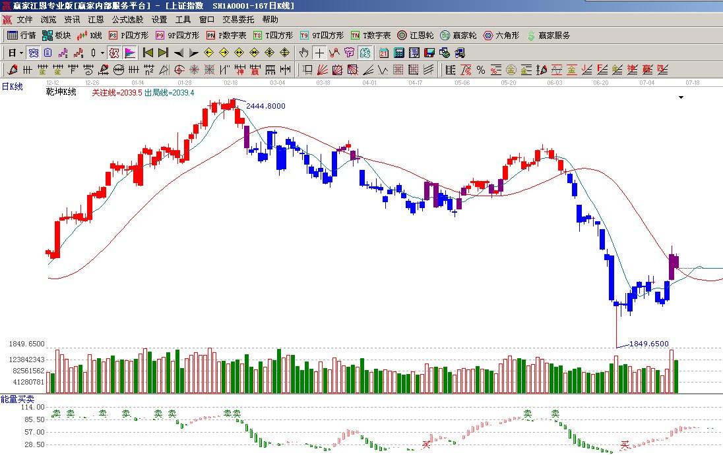Screen dimensions: 723x455
Task: Toggle the highlighted 权 button in toolbar
Action: tap(113, 53)
